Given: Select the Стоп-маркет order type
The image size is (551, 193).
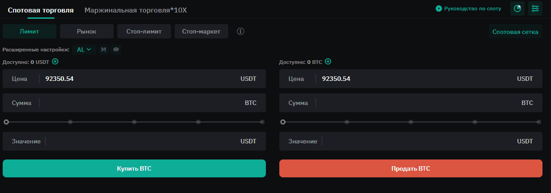Looking at the screenshot, I should tap(201, 31).
